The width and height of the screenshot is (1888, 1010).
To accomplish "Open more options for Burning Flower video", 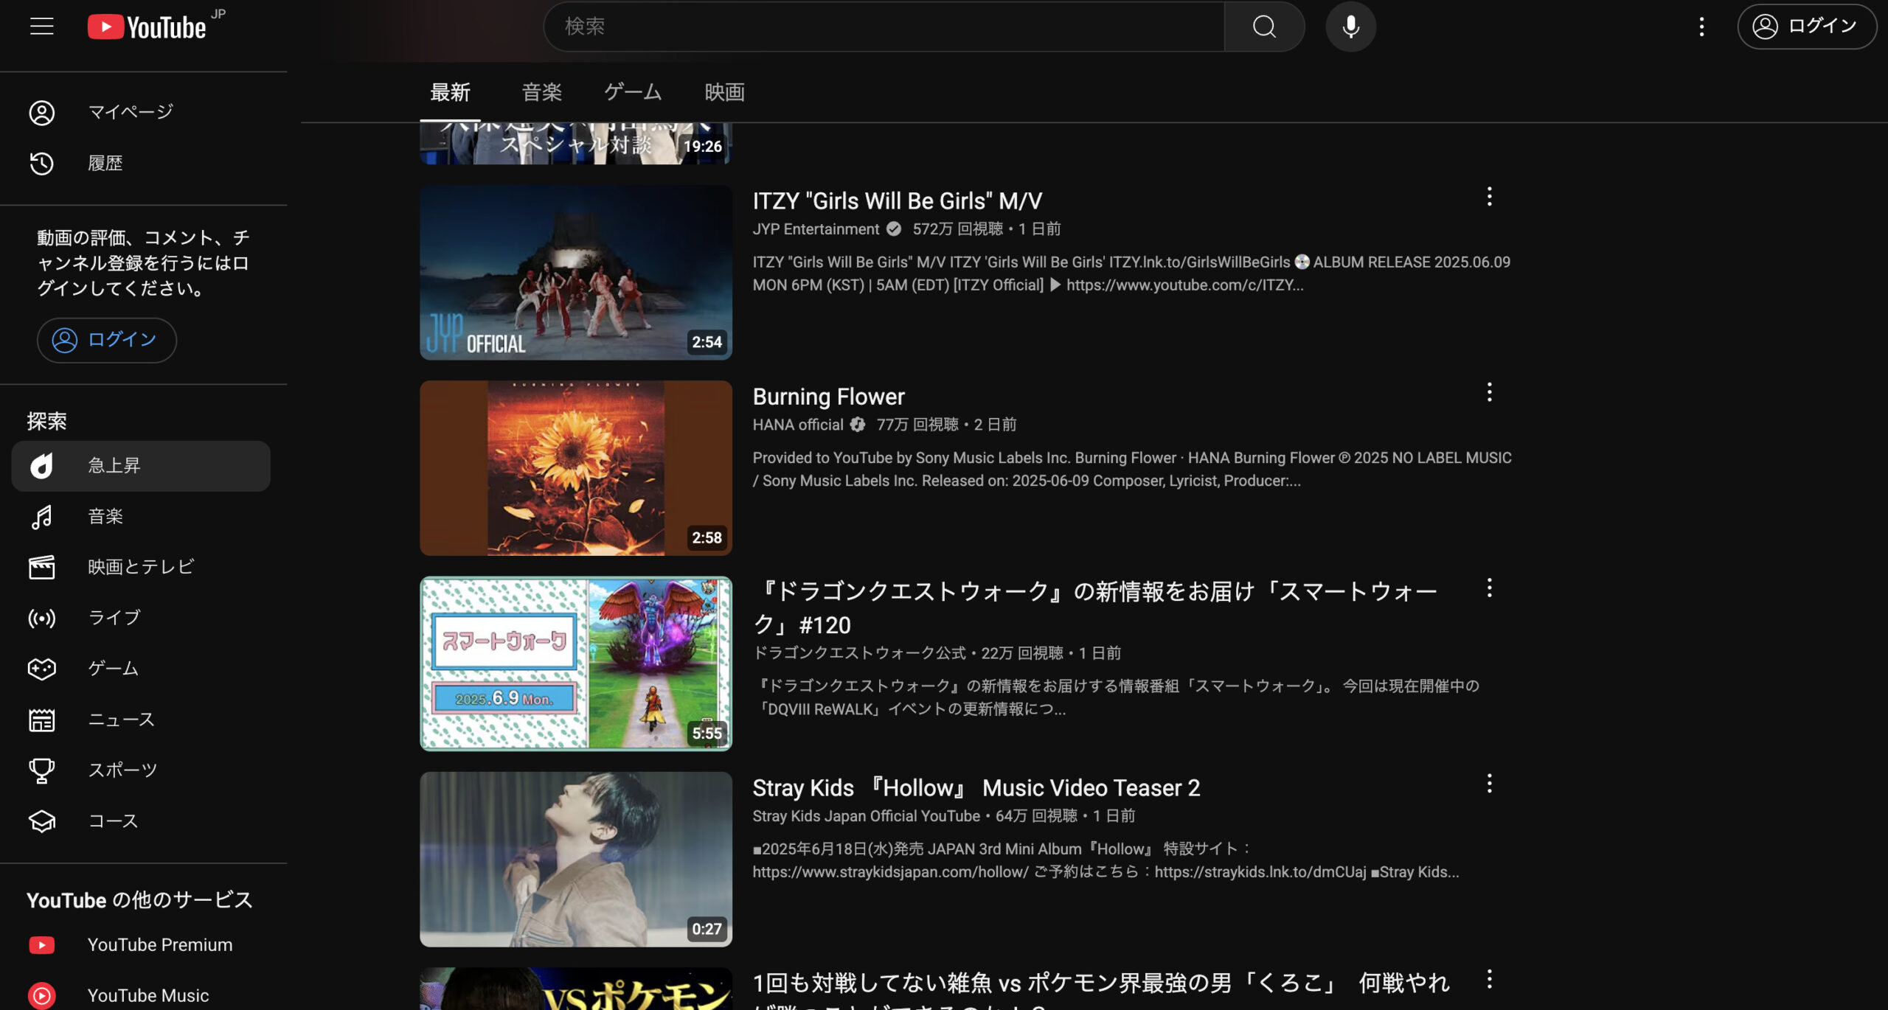I will tap(1489, 392).
